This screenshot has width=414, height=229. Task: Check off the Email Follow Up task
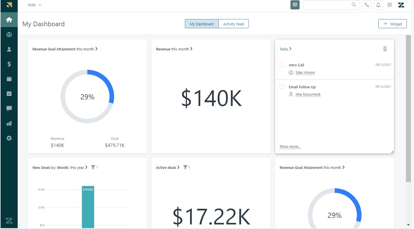(x=282, y=87)
